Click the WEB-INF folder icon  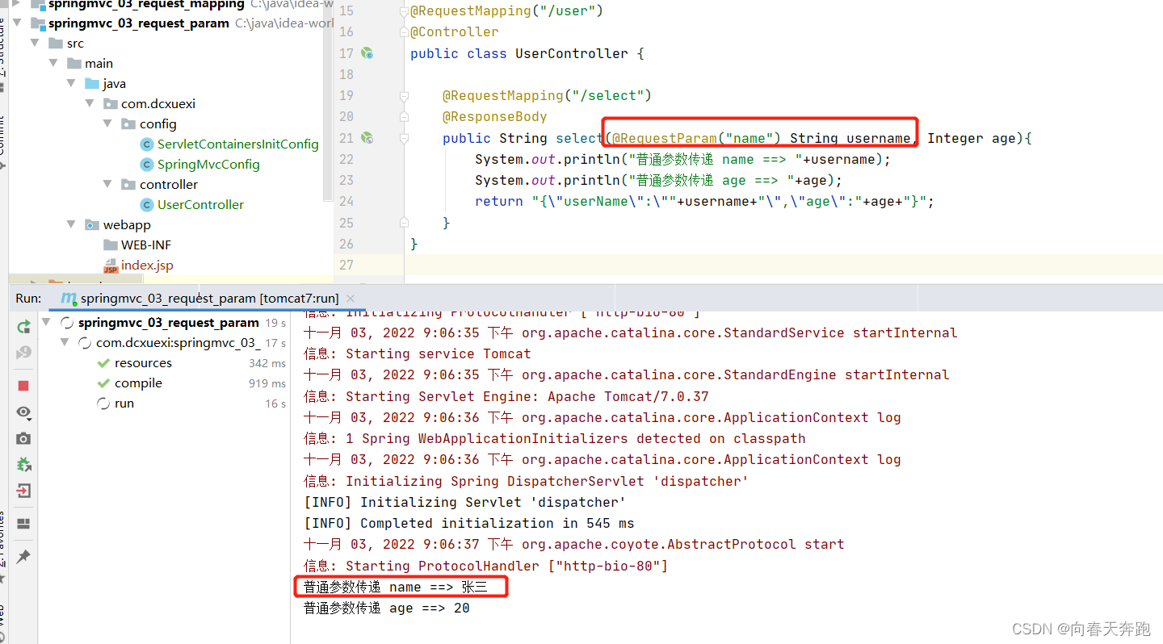point(111,245)
